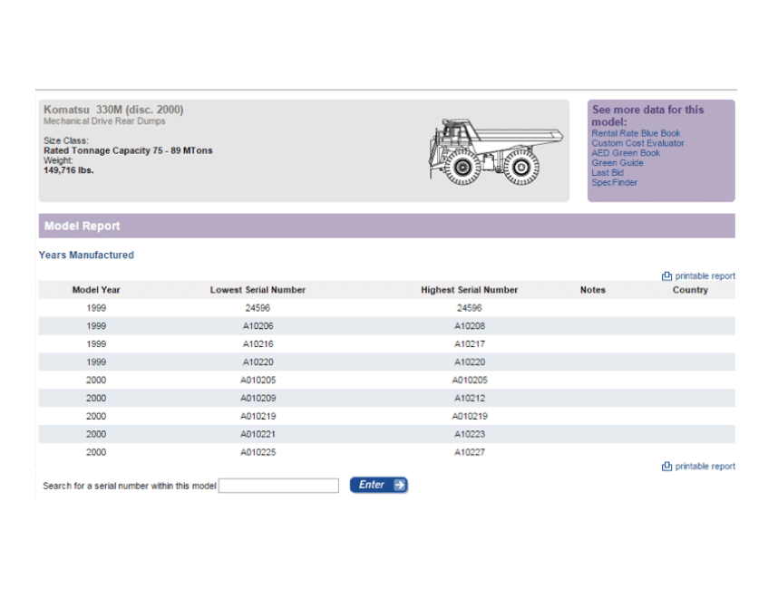Select the A10227 serial number cell
The width and height of the screenshot is (778, 598).
[469, 452]
